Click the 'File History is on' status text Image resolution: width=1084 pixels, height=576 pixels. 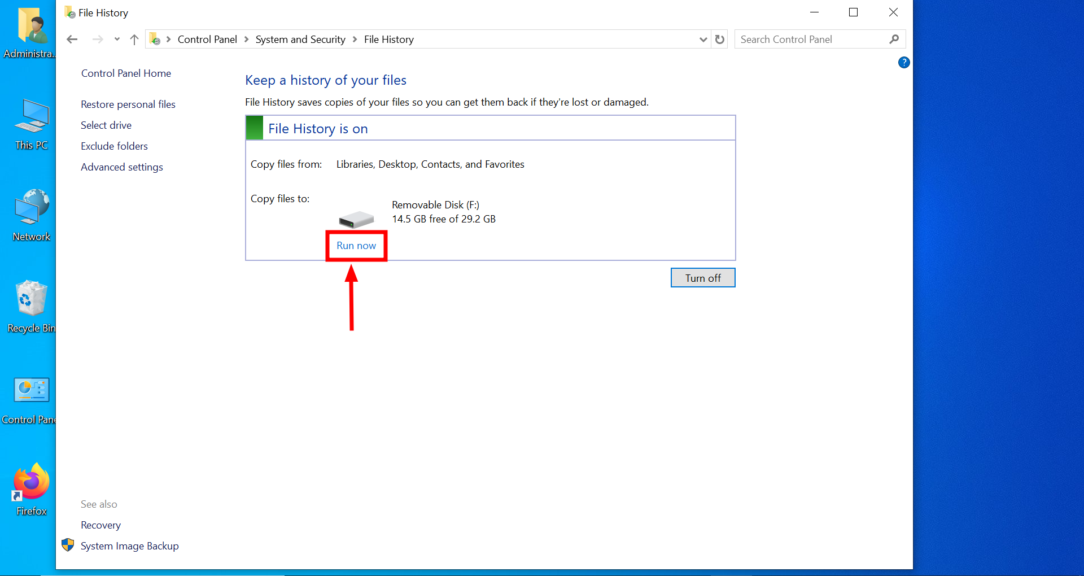tap(318, 129)
